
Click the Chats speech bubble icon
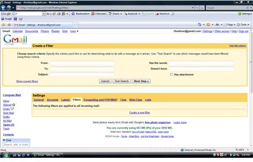tap(12, 109)
